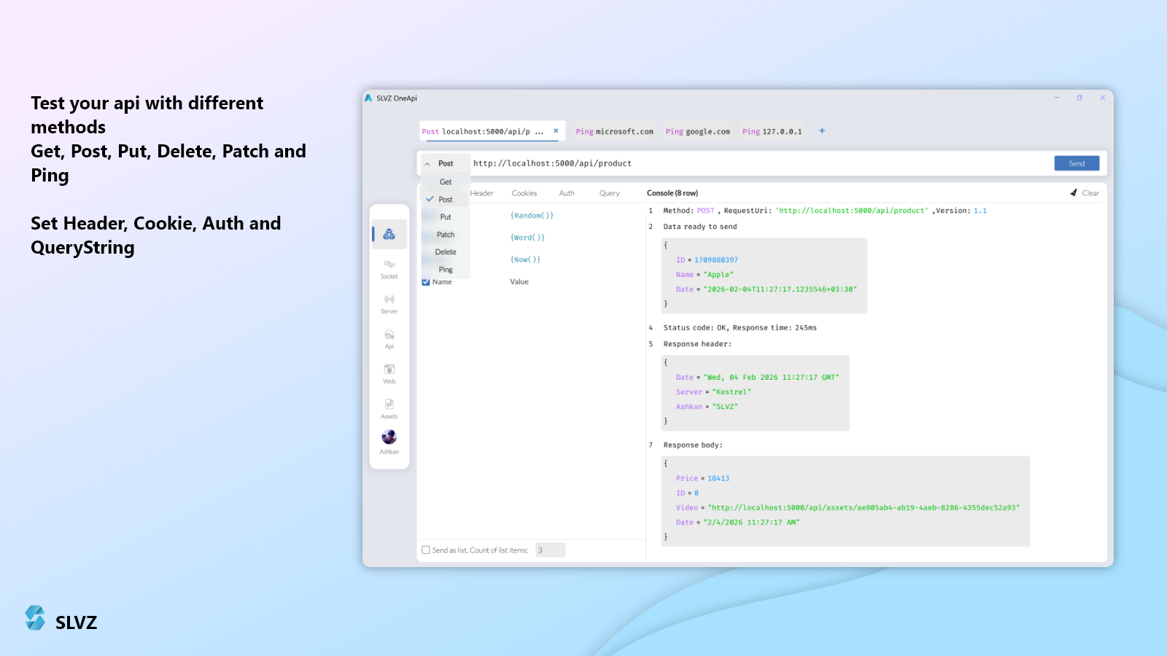Choose Get from the method list

pos(446,182)
